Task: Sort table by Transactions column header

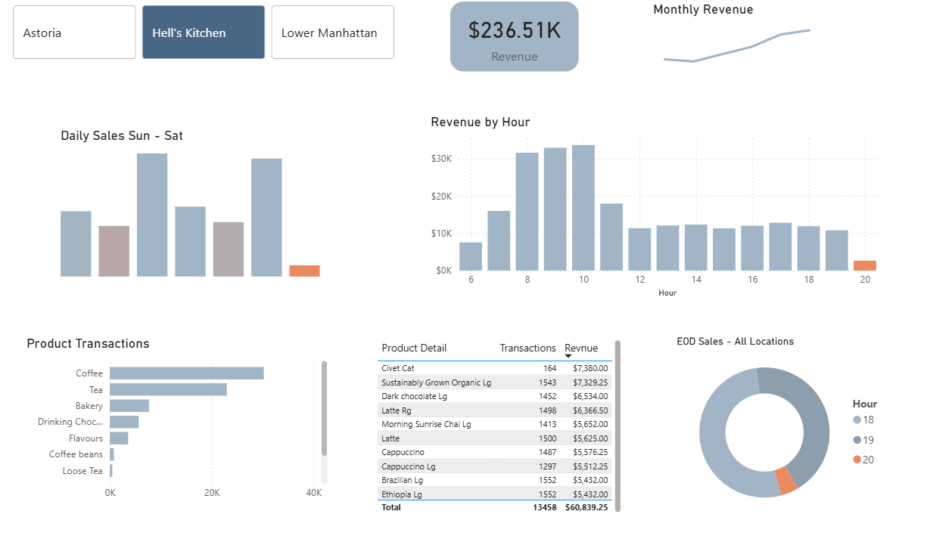Action: point(527,348)
